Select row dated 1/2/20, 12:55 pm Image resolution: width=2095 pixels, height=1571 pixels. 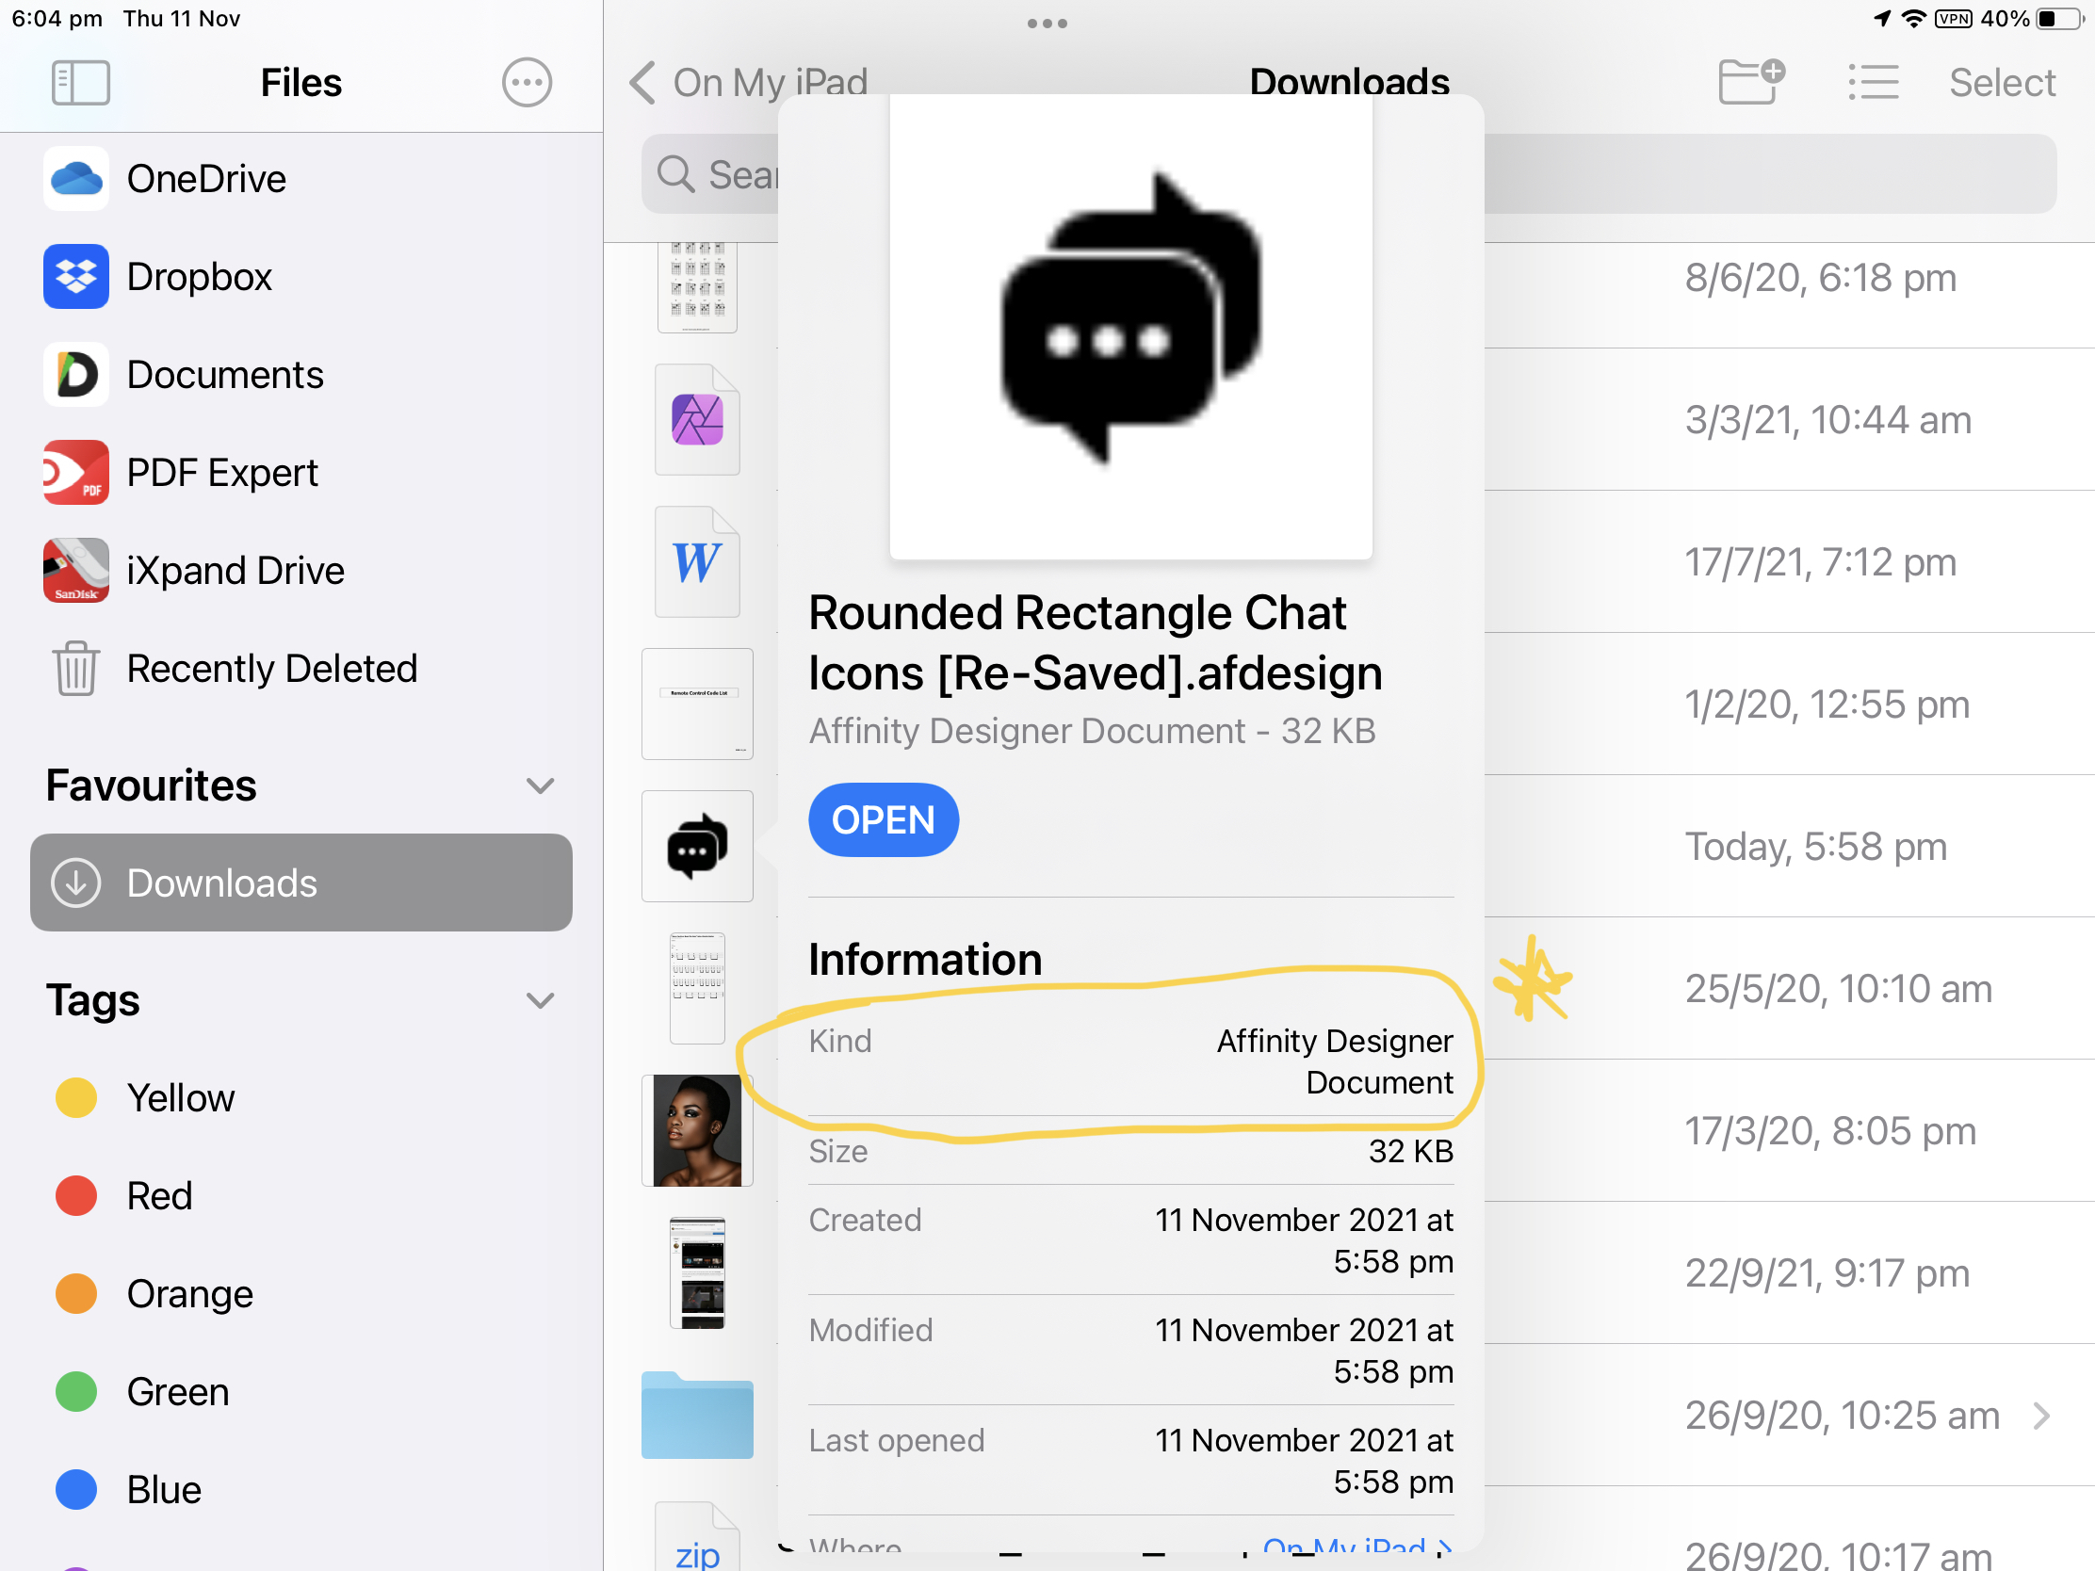coord(1827,705)
